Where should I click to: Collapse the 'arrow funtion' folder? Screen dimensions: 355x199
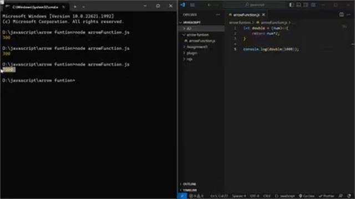point(201,35)
